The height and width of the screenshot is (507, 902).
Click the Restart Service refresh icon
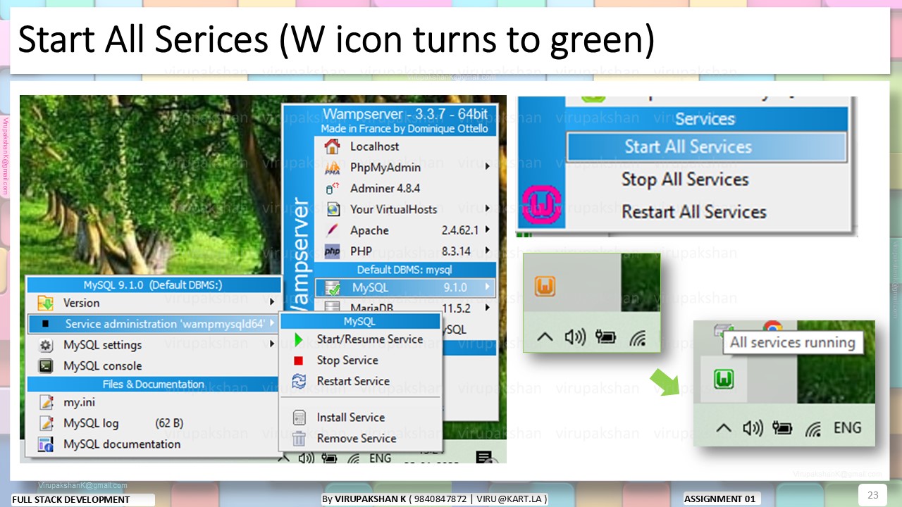tap(299, 382)
